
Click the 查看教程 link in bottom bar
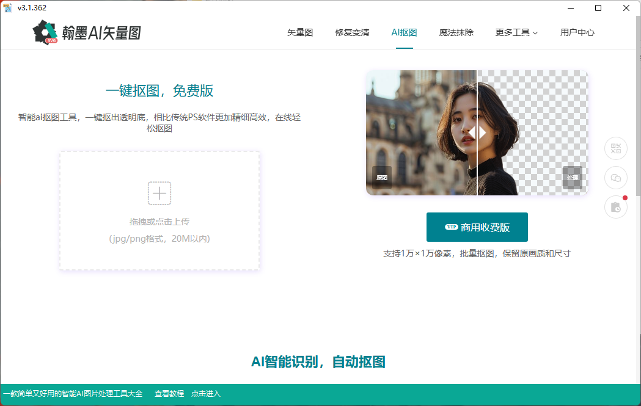[x=169, y=394]
